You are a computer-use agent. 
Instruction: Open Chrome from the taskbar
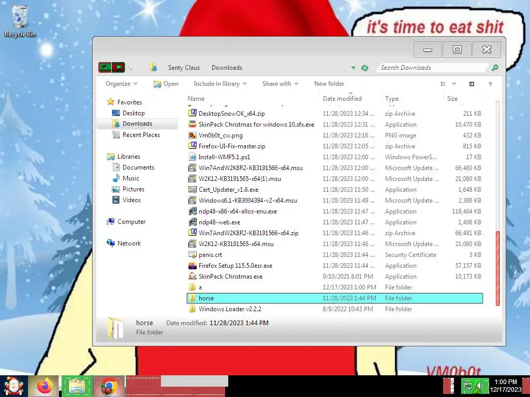(109, 386)
